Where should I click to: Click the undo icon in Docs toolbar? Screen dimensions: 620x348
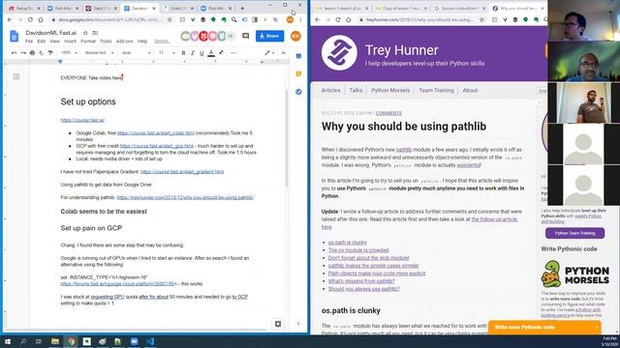point(15,53)
